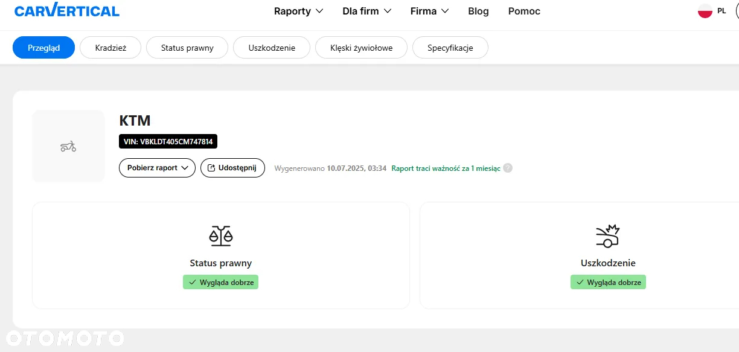This screenshot has height=352, width=739.
Task: Click the scales icon in Status prawny card
Action: [221, 236]
